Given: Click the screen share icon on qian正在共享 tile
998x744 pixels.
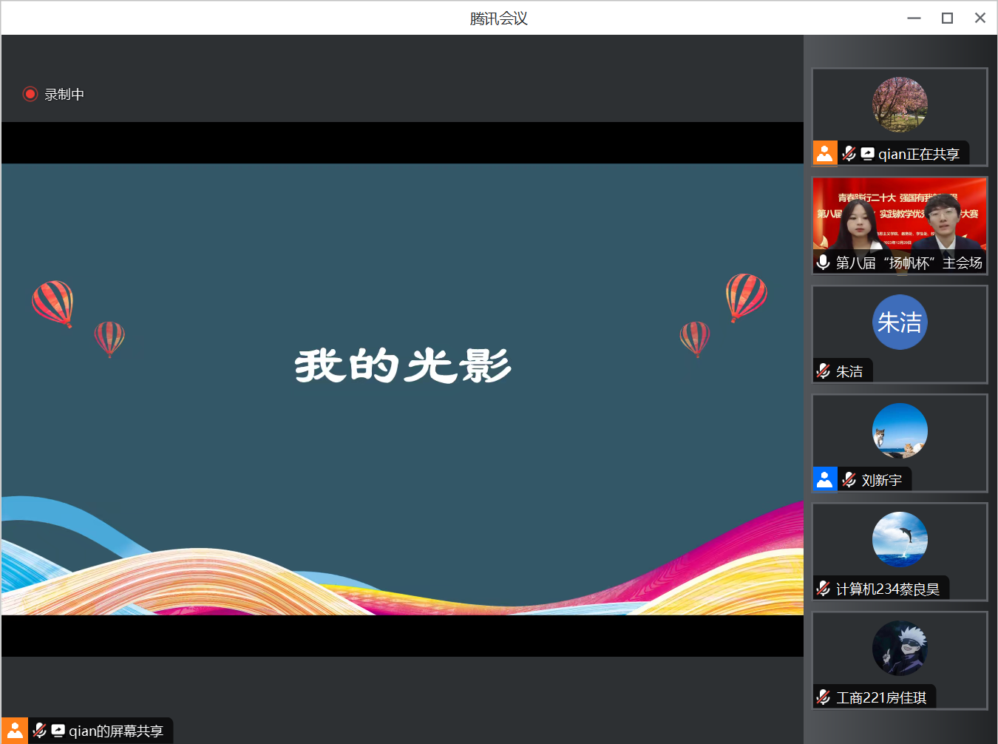Looking at the screenshot, I should click(866, 153).
